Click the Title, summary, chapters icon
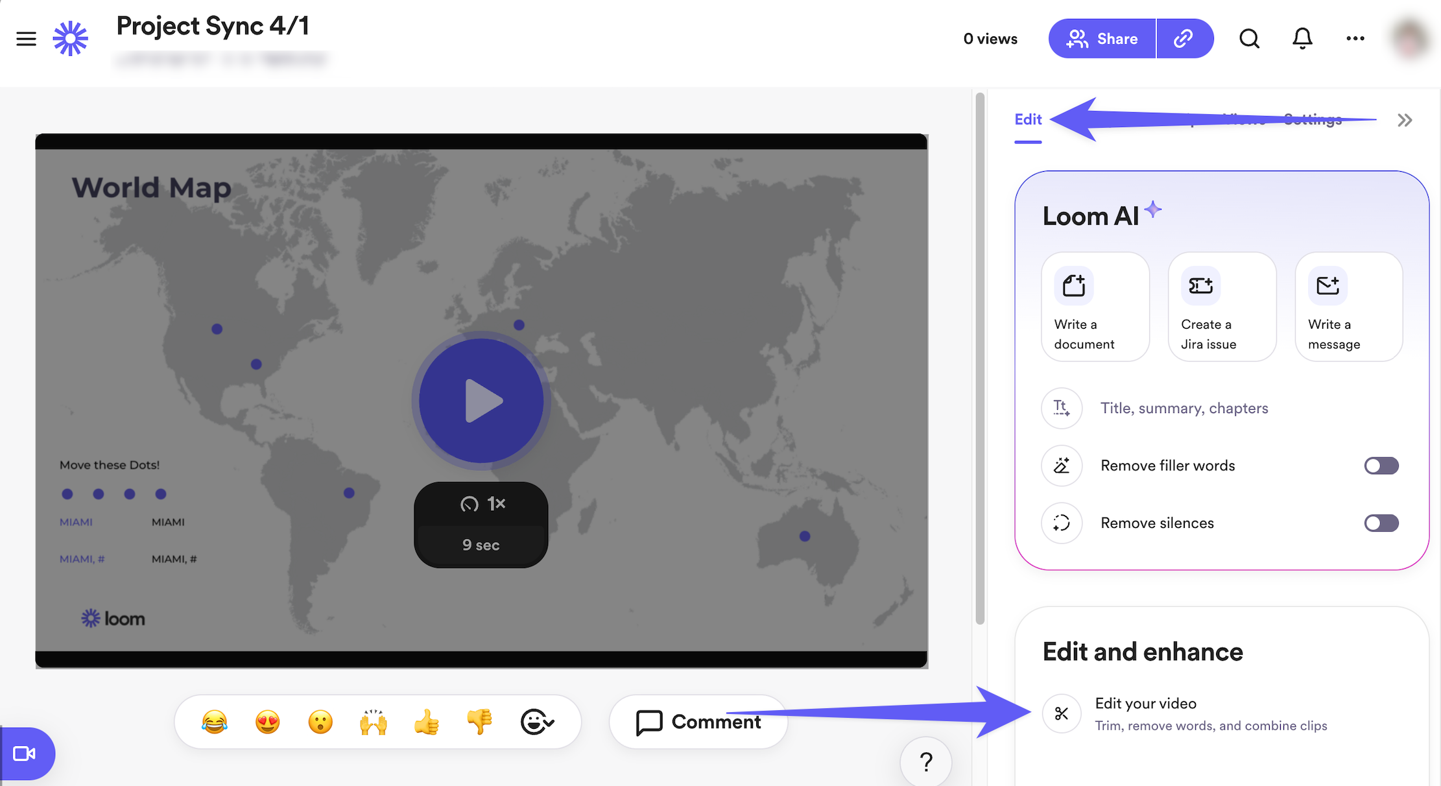Image resolution: width=1441 pixels, height=786 pixels. click(x=1062, y=408)
